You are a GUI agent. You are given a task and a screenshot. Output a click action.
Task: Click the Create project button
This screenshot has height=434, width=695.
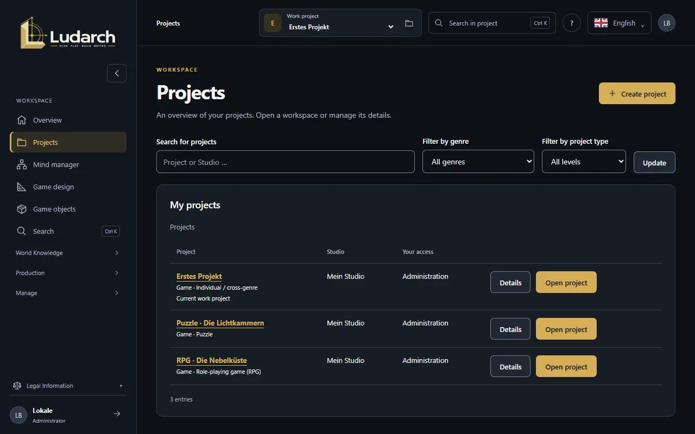[x=637, y=93]
